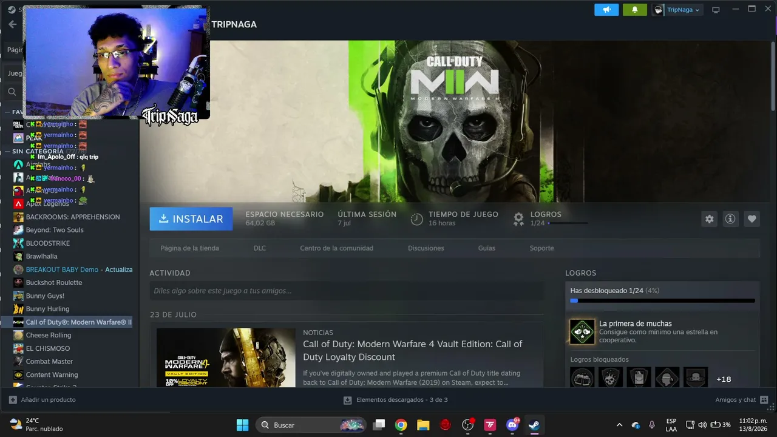Open Big Picture mode monitor icon
The height and width of the screenshot is (437, 777).
tap(716, 10)
